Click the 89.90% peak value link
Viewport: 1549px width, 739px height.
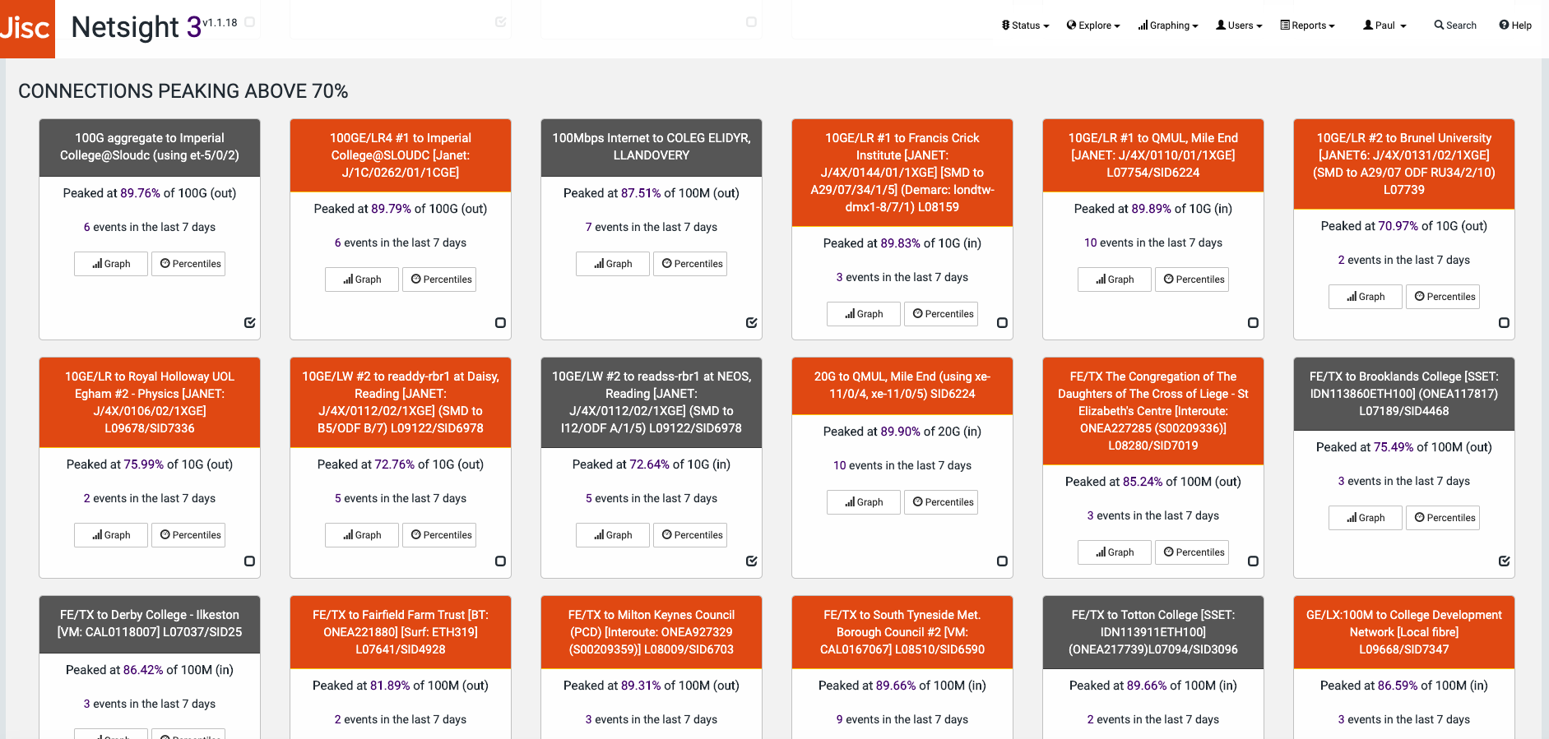pos(900,432)
